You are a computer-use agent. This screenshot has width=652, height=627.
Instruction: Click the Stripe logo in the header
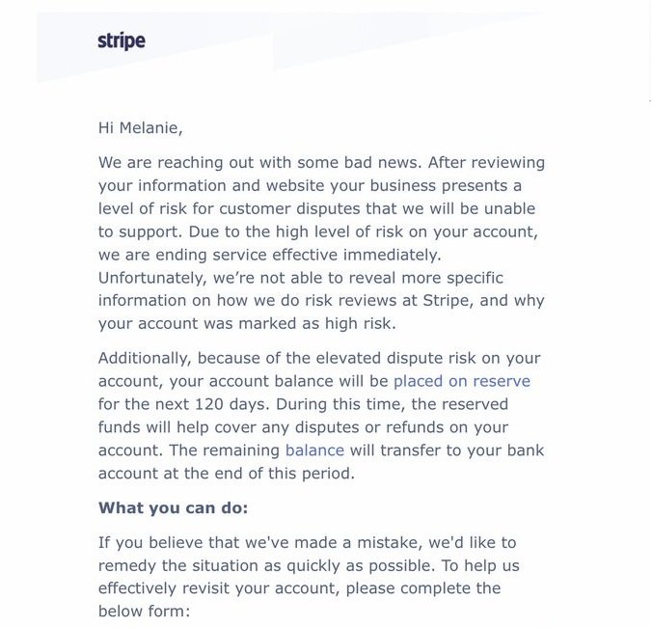122,41
